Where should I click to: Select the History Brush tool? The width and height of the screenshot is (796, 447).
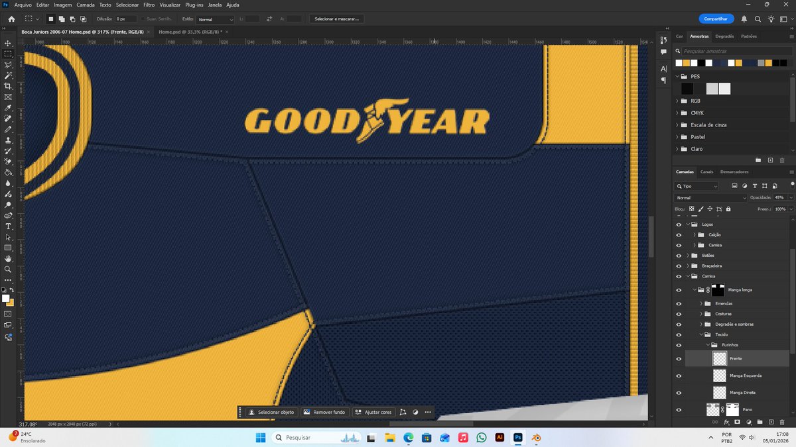click(8, 151)
